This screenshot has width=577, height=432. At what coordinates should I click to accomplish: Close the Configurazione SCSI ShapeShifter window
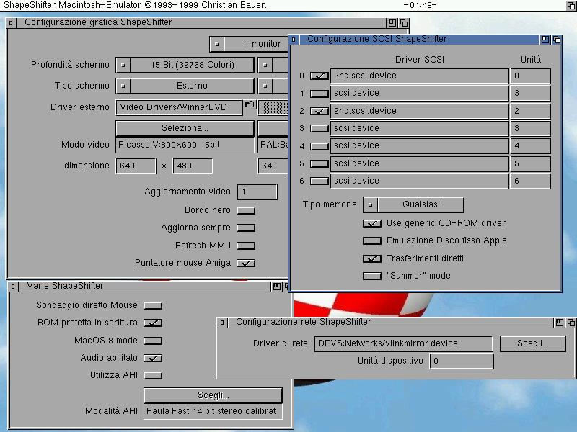coord(294,40)
